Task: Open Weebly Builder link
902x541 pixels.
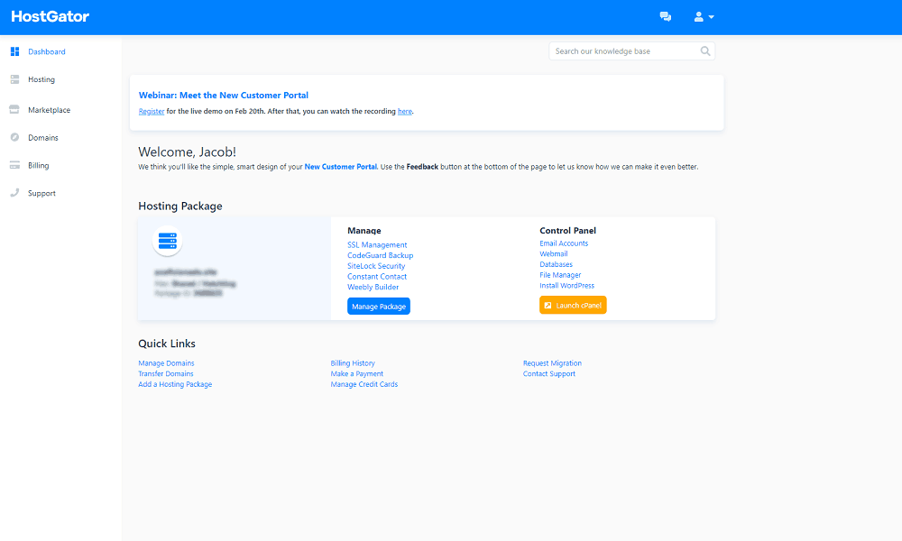Action: [373, 287]
